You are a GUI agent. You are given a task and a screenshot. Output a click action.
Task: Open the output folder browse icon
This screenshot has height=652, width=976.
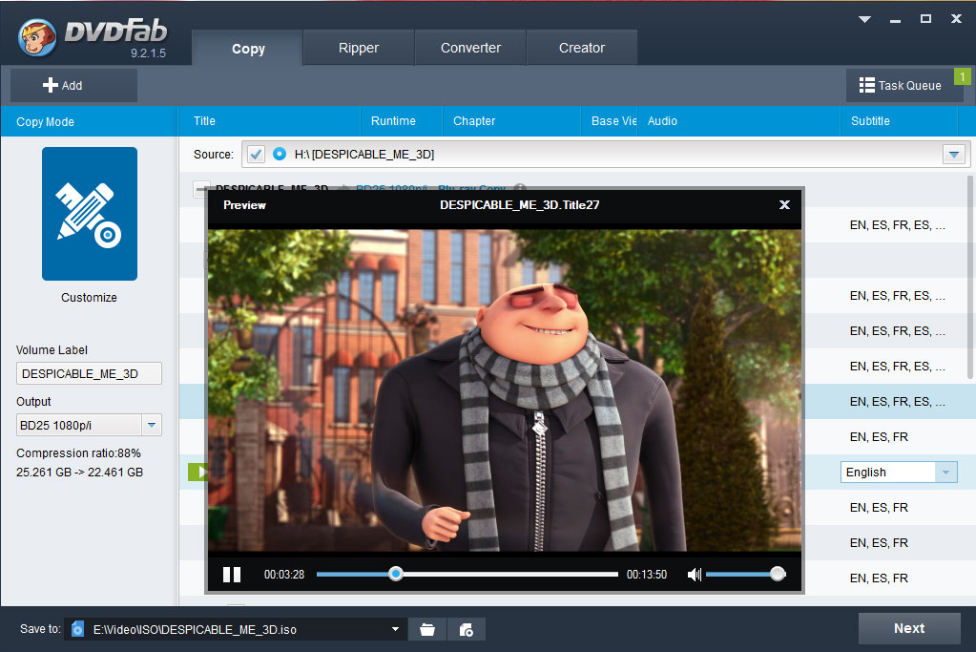pos(427,630)
